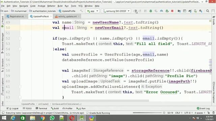
Task: Click the Make Project hammer icon
Action: pos(81,11)
